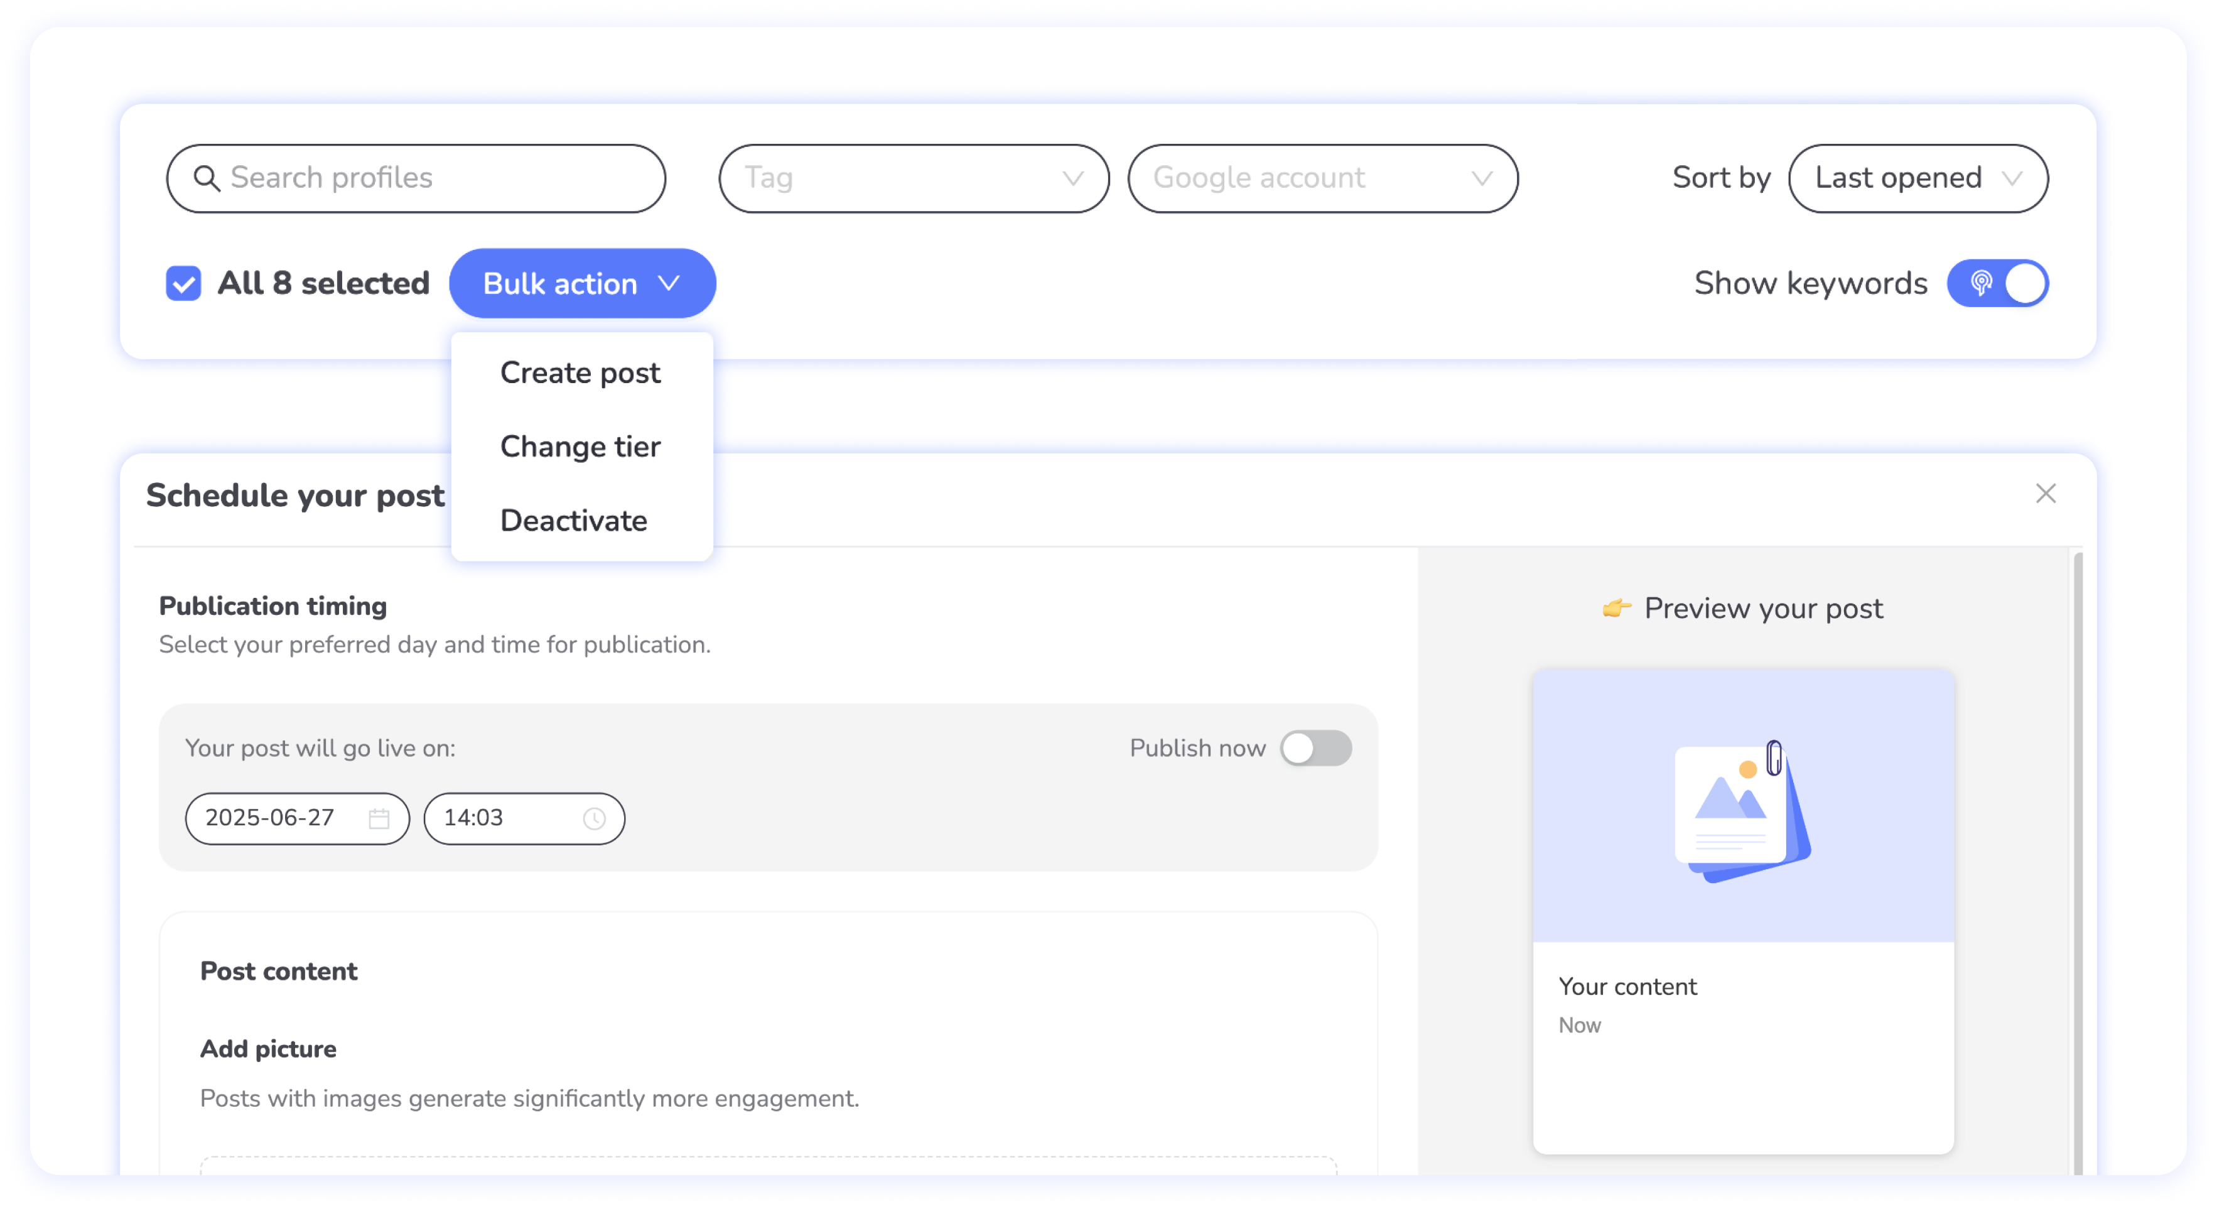Viewport: 2217px width, 1209px height.
Task: Enable the Publish now toggle
Action: tap(1315, 748)
